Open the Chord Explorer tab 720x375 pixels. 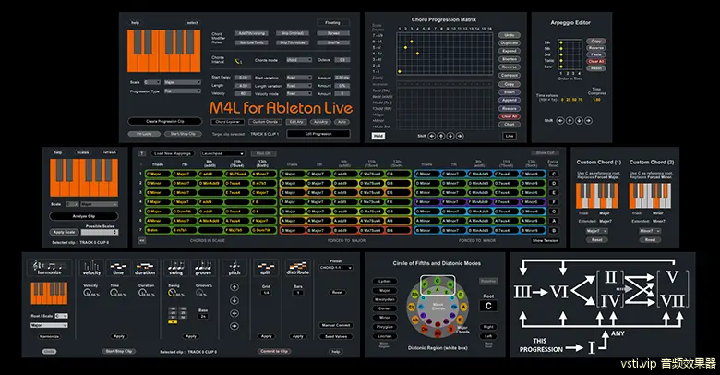click(227, 122)
